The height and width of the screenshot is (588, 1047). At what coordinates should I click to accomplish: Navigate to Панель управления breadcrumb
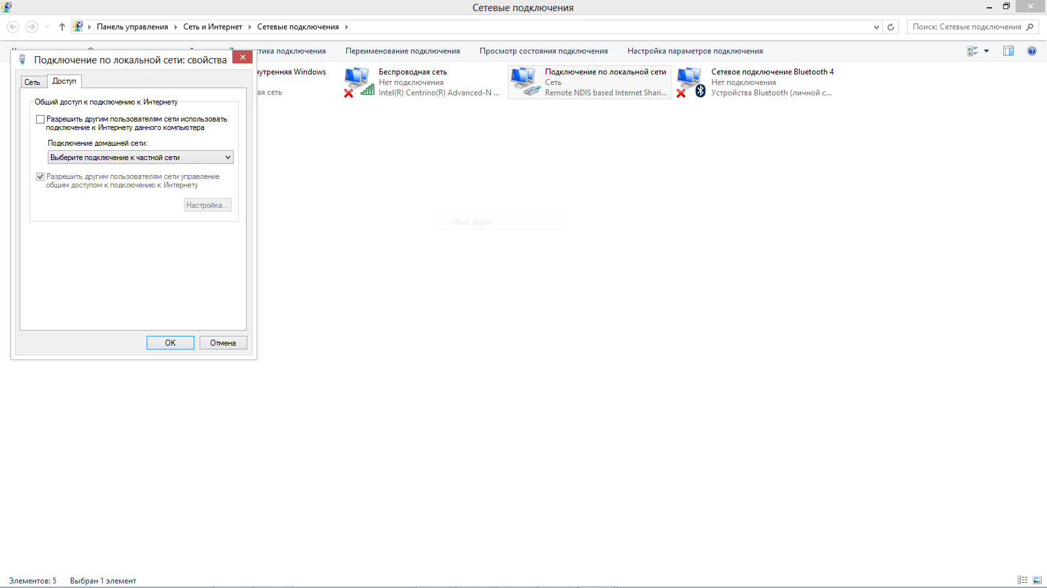(x=132, y=27)
